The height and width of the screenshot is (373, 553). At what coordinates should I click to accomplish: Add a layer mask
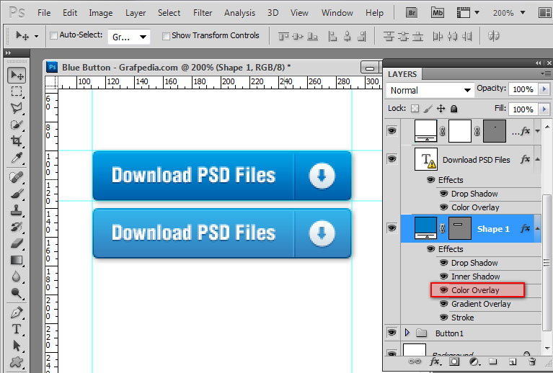coord(454,361)
